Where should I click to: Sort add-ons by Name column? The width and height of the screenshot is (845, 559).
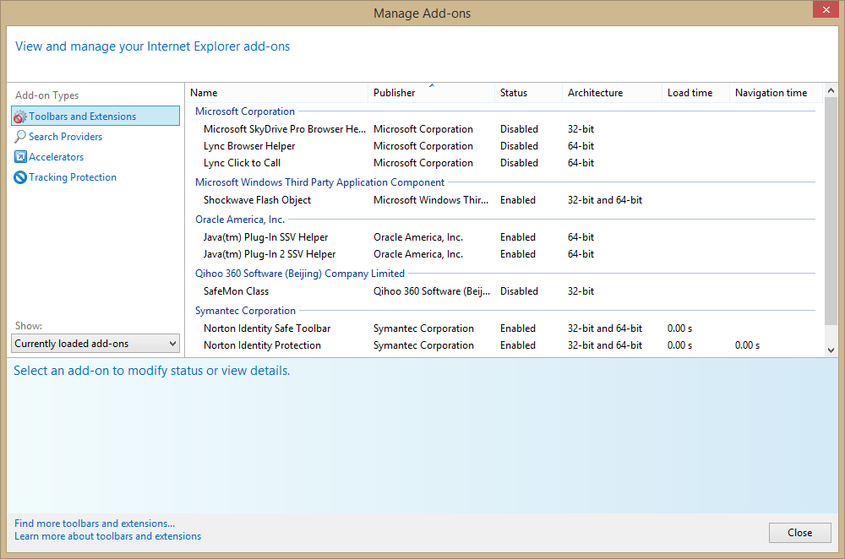(276, 93)
